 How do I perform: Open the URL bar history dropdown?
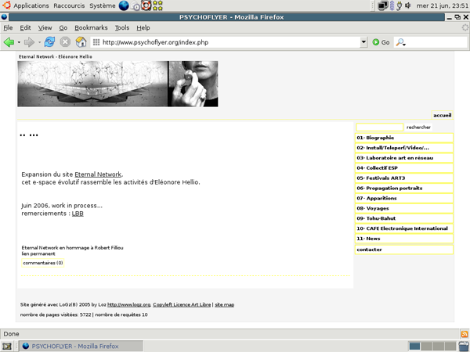click(363, 42)
